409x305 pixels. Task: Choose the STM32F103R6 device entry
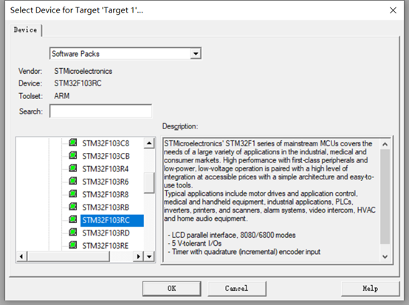click(x=106, y=182)
